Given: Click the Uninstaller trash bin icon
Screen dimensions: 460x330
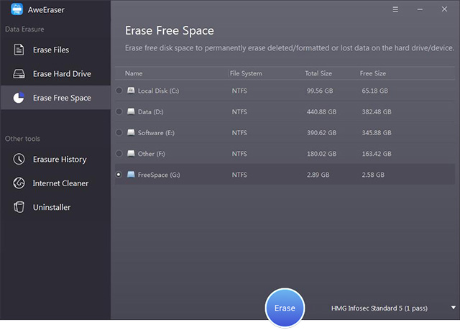Looking at the screenshot, I should click(x=19, y=207).
